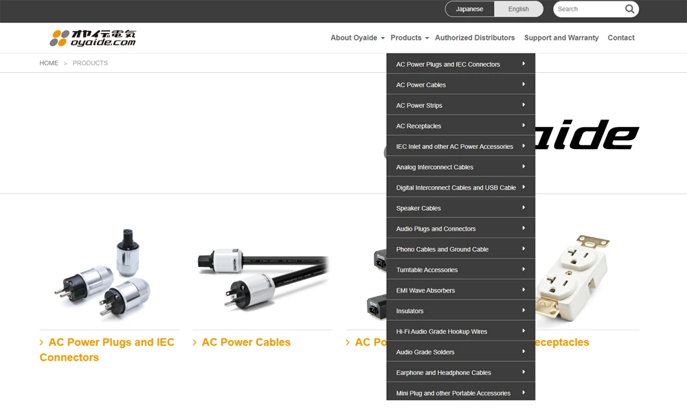Select IEC Inlet and other AC Power Accessories
This screenshot has width=687, height=412.
click(x=460, y=146)
